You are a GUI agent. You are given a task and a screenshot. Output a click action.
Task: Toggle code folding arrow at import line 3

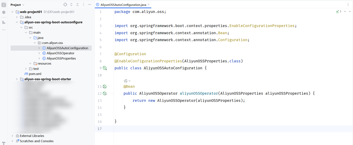point(112,26)
